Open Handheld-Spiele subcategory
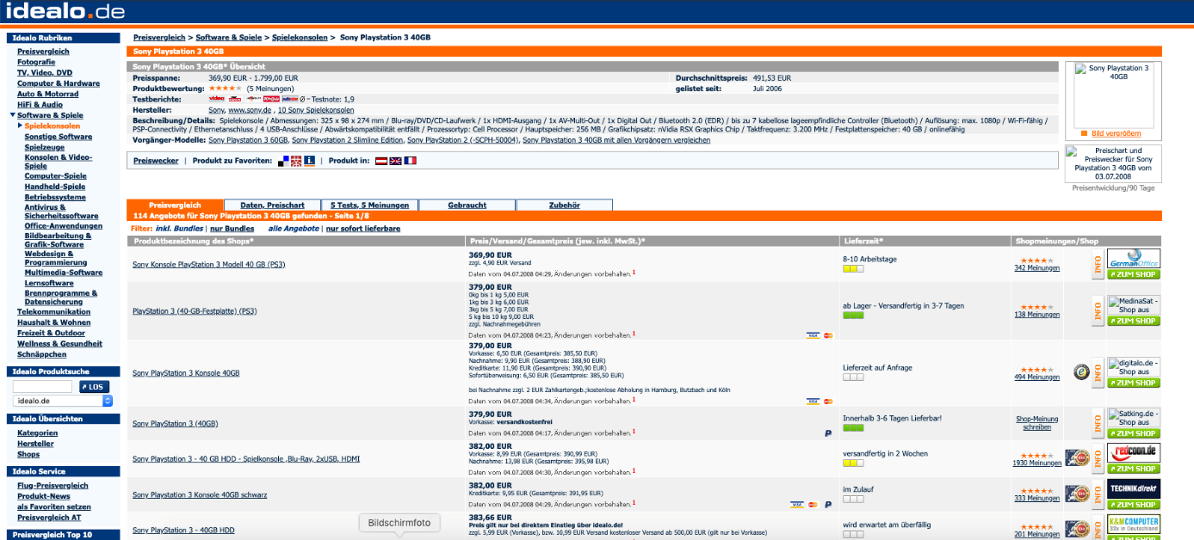 55,187
